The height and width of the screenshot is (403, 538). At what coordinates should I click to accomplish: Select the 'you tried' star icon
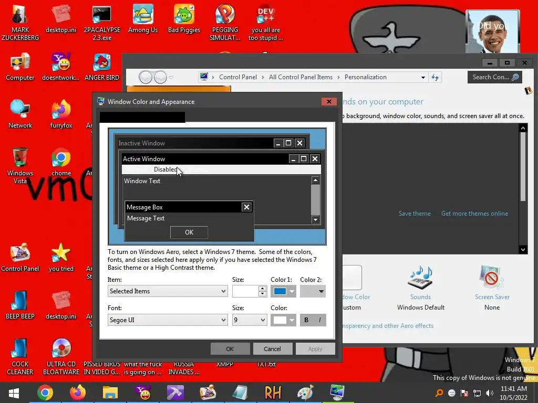tap(61, 258)
